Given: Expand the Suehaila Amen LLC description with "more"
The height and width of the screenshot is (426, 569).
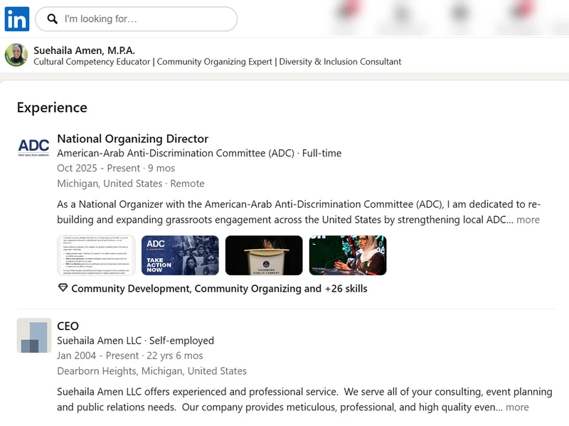Looking at the screenshot, I should 517,407.
